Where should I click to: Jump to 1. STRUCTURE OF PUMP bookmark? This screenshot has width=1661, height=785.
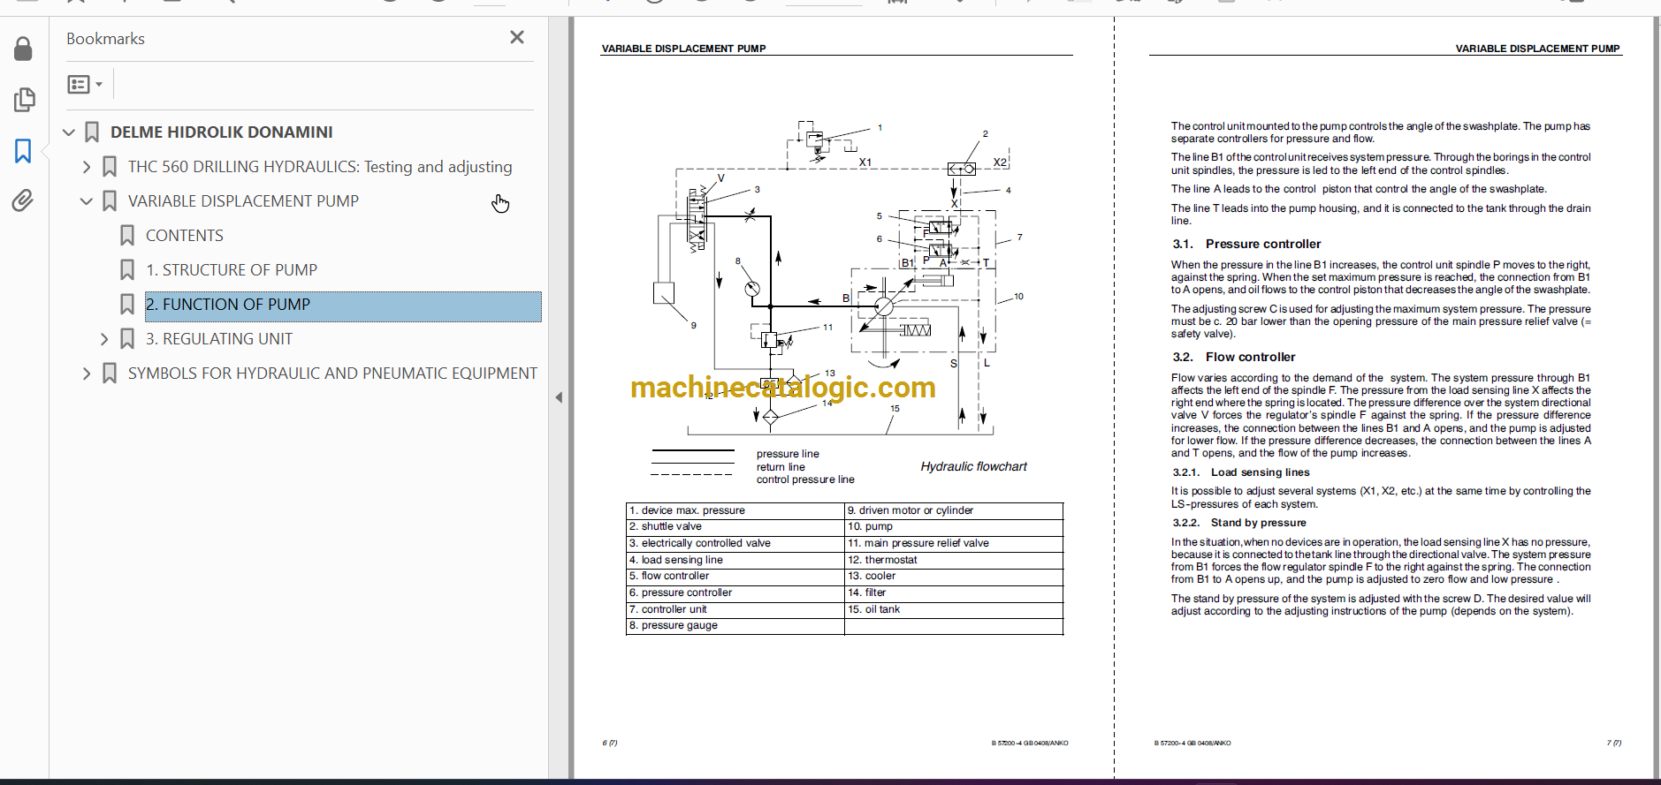click(231, 270)
